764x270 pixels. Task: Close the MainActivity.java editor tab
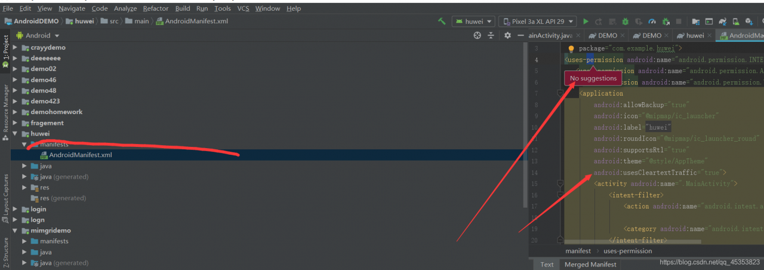[x=577, y=36]
